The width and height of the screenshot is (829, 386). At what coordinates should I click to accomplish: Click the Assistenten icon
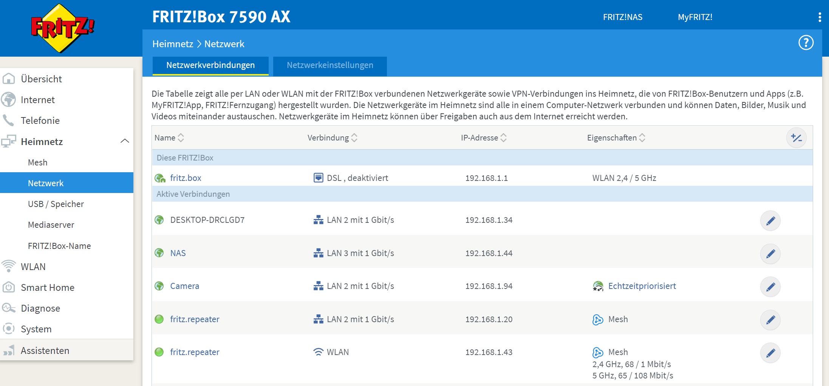(9, 350)
